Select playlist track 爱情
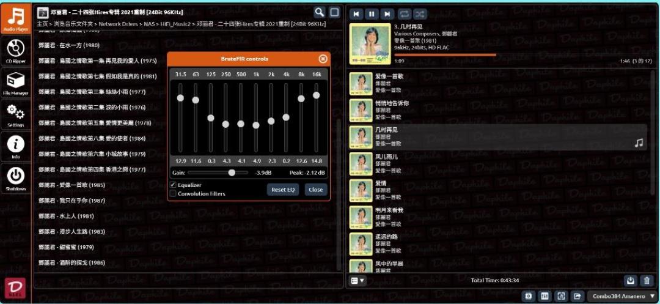This screenshot has width=660, height=304. pyautogui.click(x=498, y=190)
